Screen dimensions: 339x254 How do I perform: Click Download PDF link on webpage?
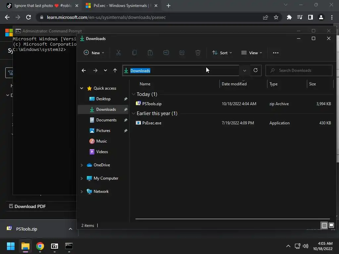[x=27, y=206]
